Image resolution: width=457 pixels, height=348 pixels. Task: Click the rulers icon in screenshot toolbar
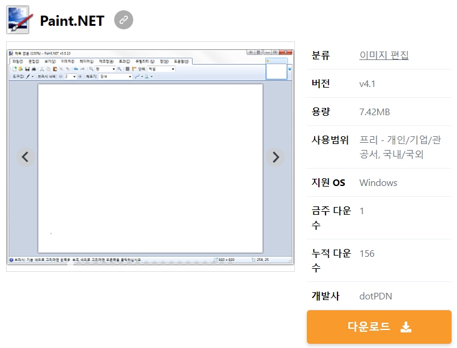(134, 69)
